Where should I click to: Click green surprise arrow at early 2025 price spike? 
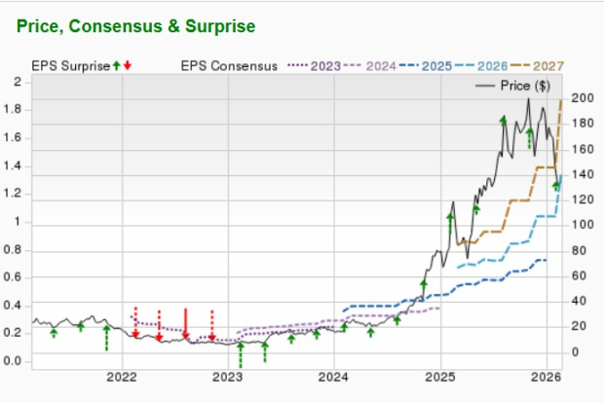point(450,224)
